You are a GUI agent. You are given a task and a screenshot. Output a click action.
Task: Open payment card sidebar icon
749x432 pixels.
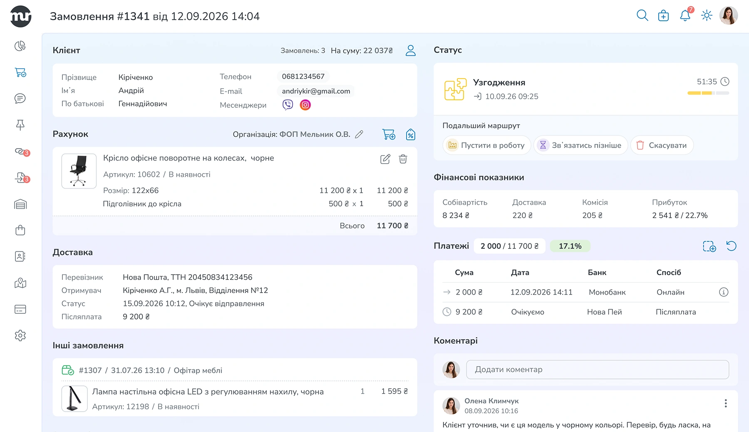click(x=20, y=309)
